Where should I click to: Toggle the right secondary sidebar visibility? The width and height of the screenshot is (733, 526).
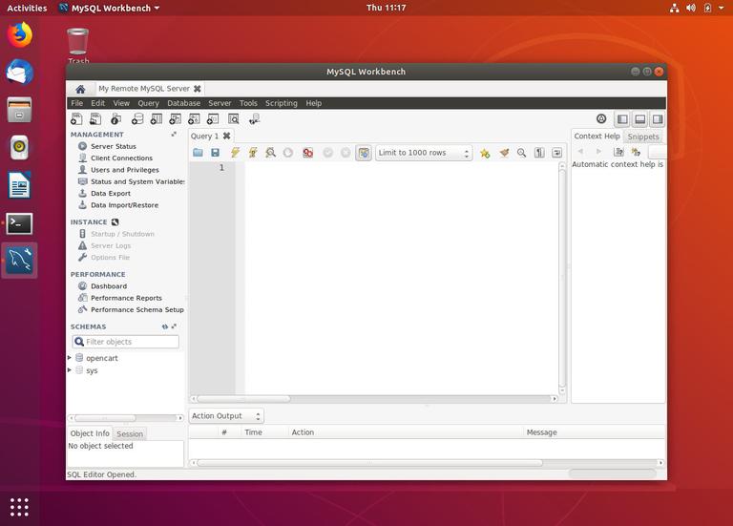coord(658,119)
